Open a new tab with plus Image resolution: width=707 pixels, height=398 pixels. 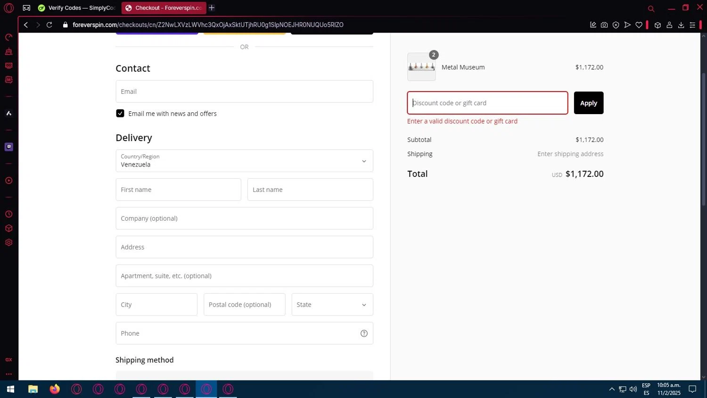coord(212,8)
